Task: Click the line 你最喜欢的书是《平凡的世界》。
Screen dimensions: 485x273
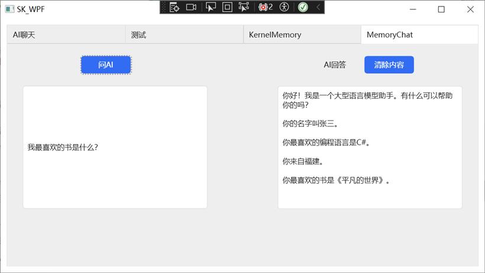Action: pos(336,180)
